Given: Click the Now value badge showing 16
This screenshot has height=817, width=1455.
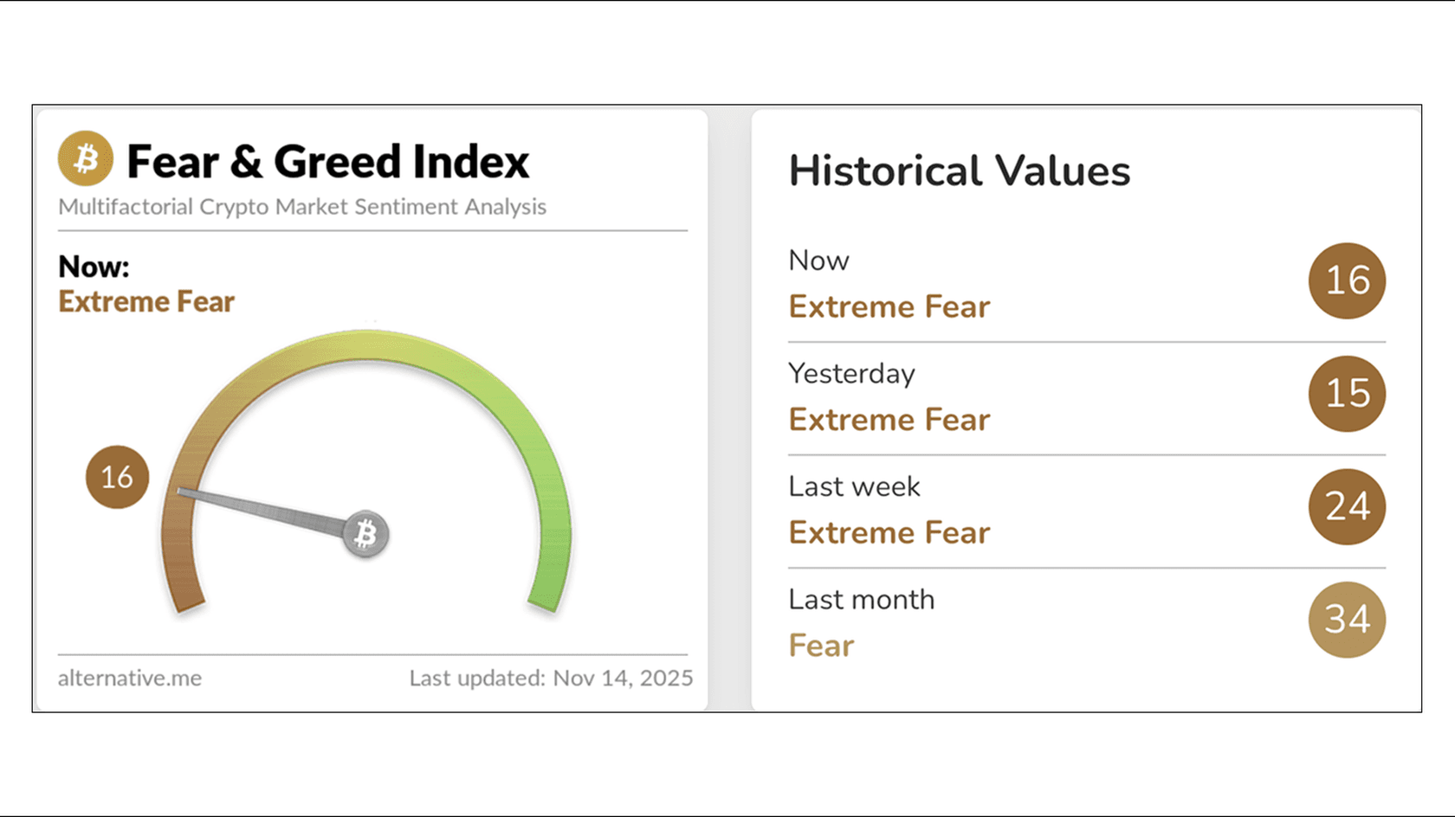Looking at the screenshot, I should pos(1347,280).
